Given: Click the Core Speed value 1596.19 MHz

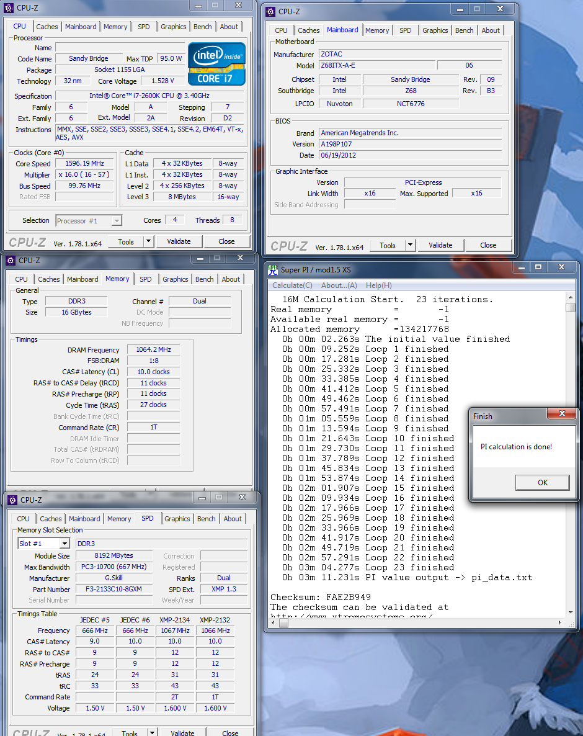Looking at the screenshot, I should tap(85, 163).
